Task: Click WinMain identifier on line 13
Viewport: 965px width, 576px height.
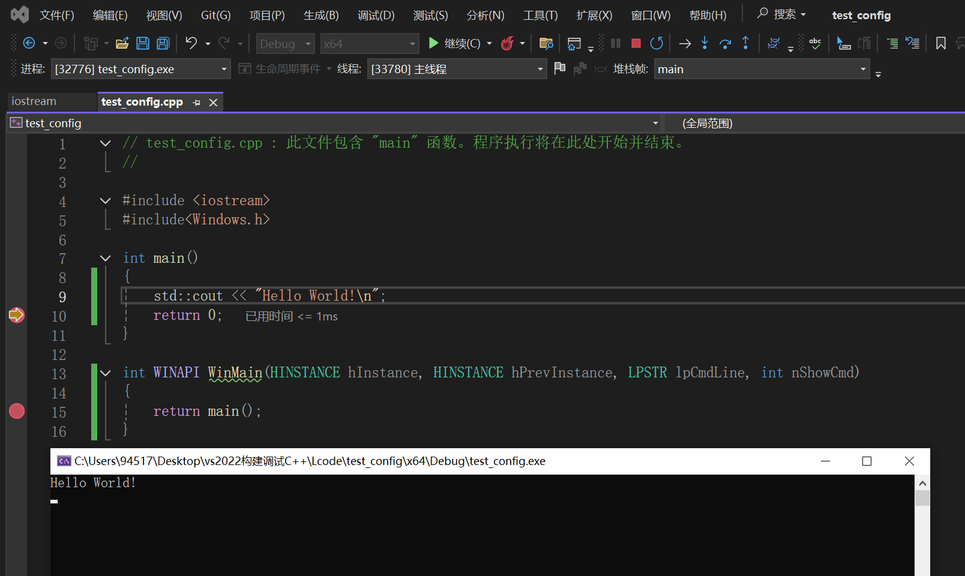Action: click(x=235, y=373)
